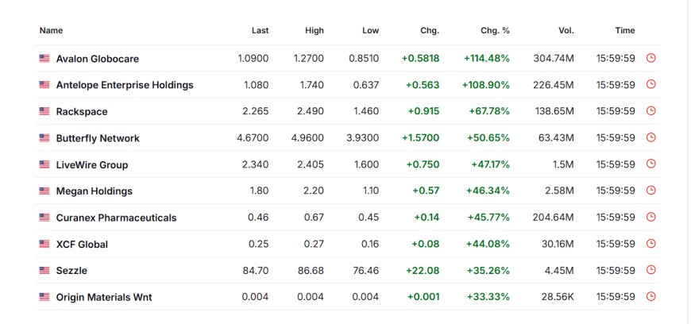Click Sezzle's change value +22.08
The image size is (691, 324).
423,270
